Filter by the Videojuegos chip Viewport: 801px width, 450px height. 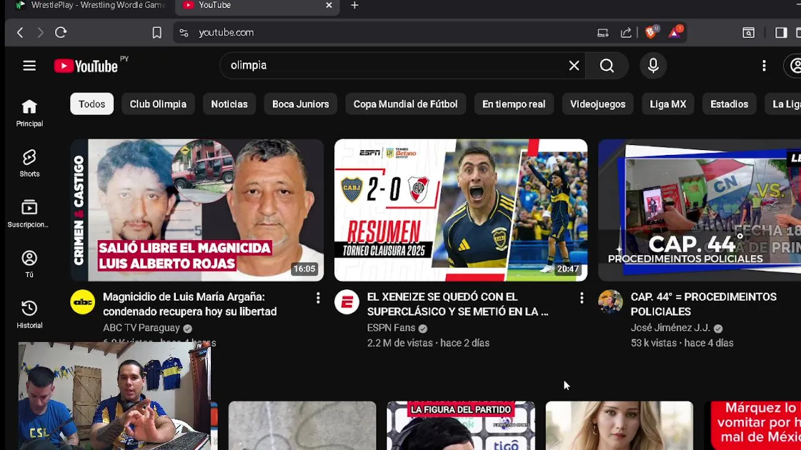coord(598,104)
